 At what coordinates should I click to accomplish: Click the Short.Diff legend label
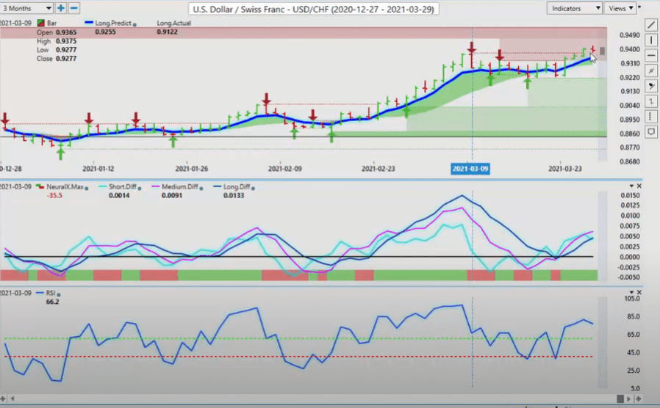123,186
